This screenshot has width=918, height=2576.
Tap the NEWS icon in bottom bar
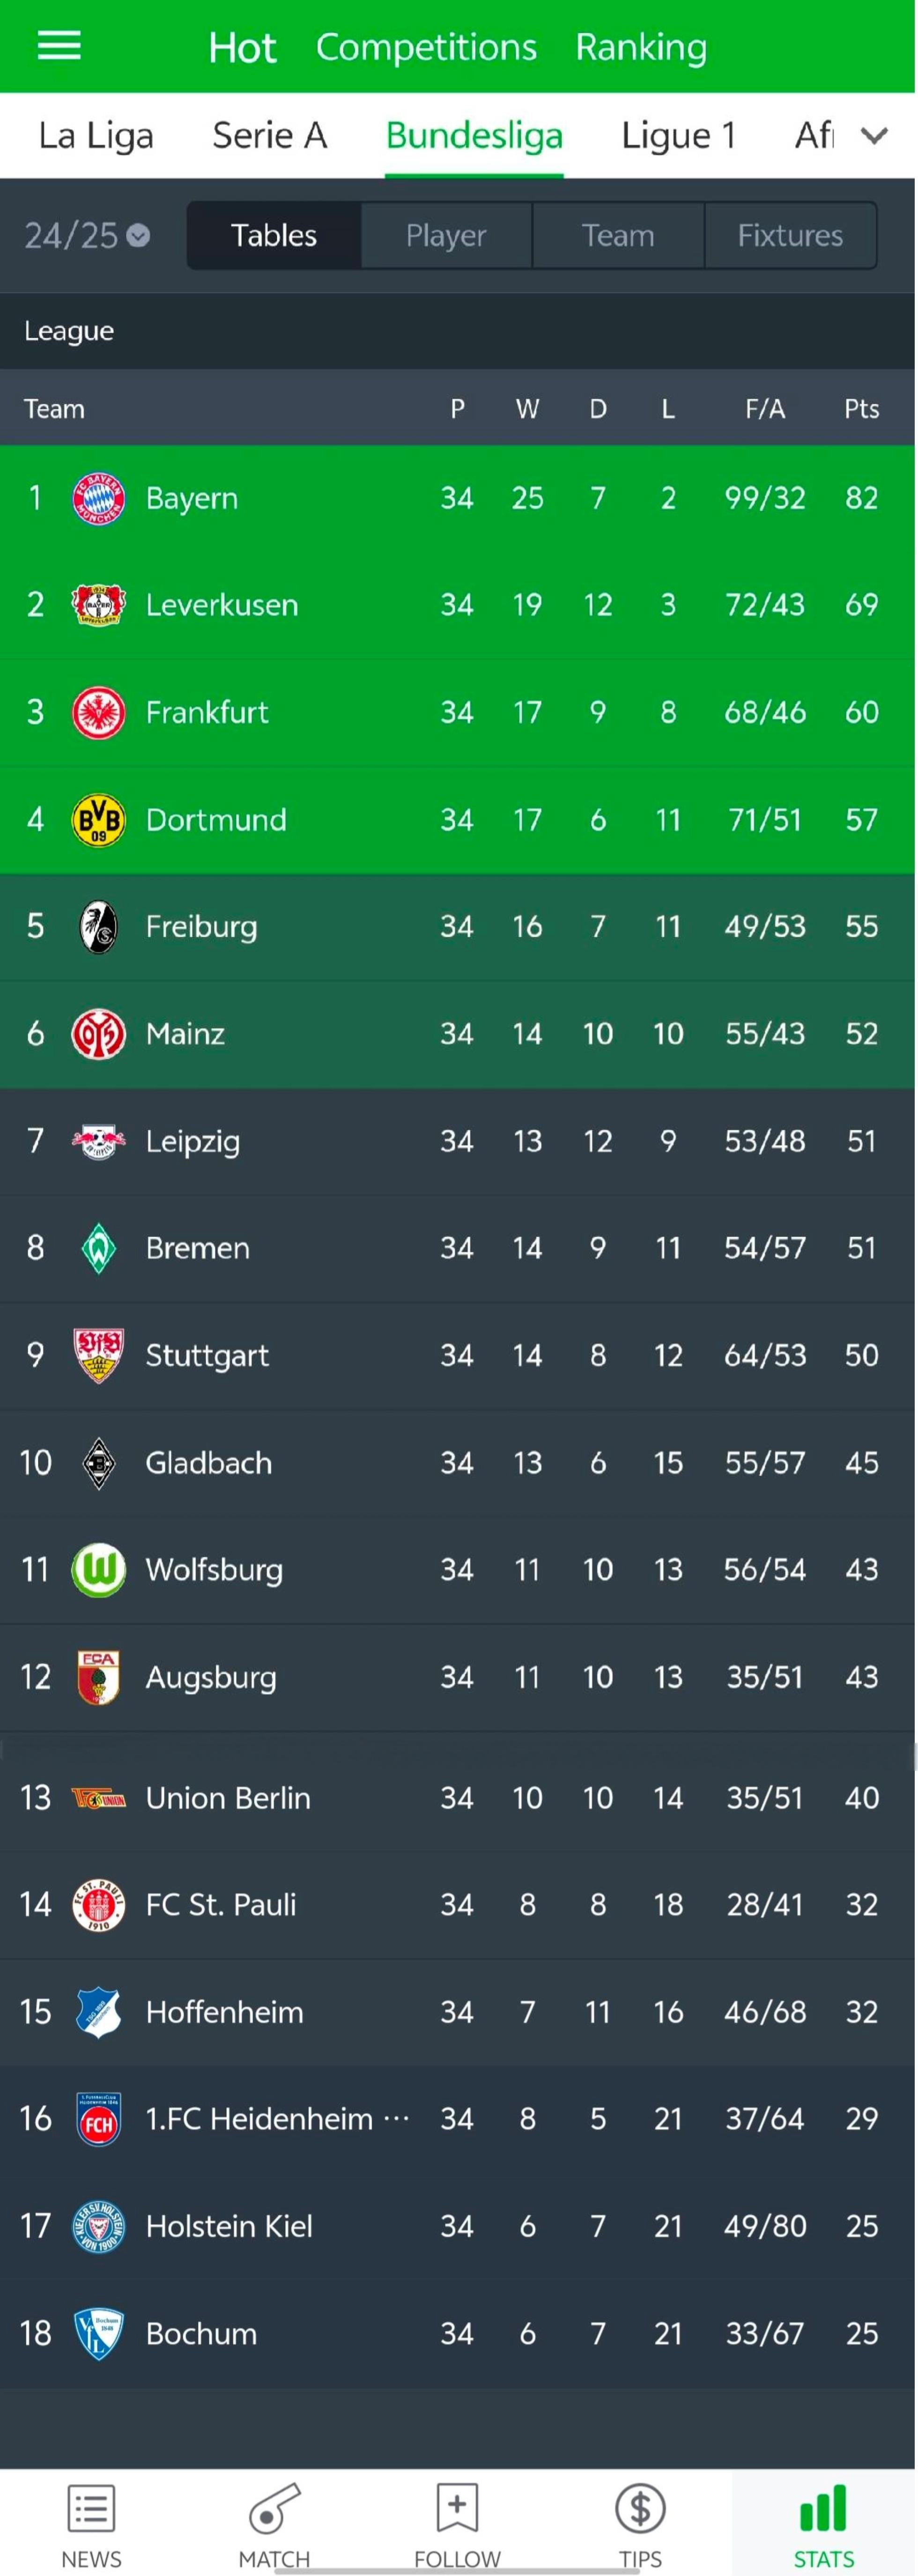[91, 2508]
